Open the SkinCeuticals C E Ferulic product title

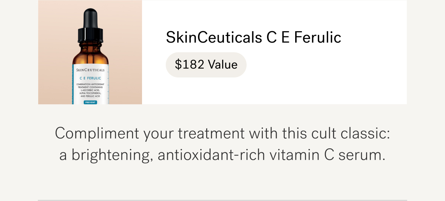coord(253,37)
